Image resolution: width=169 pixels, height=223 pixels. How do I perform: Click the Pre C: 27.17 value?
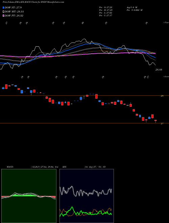(x=106, y=16)
